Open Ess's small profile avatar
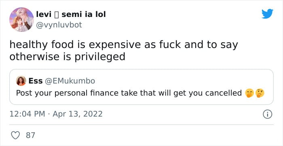This screenshot has width=283, height=146. (21, 81)
